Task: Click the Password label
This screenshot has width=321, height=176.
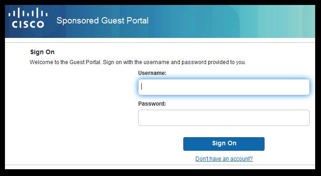Action: [152, 103]
